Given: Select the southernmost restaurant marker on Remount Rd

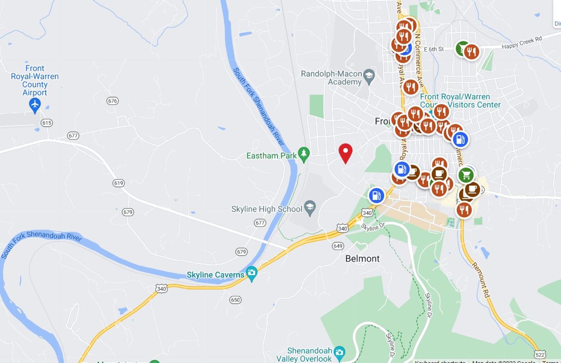Looking at the screenshot, I should pyautogui.click(x=464, y=210).
